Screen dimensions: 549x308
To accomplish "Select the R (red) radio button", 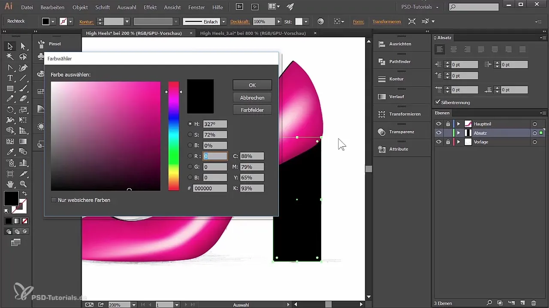I will tap(190, 156).
